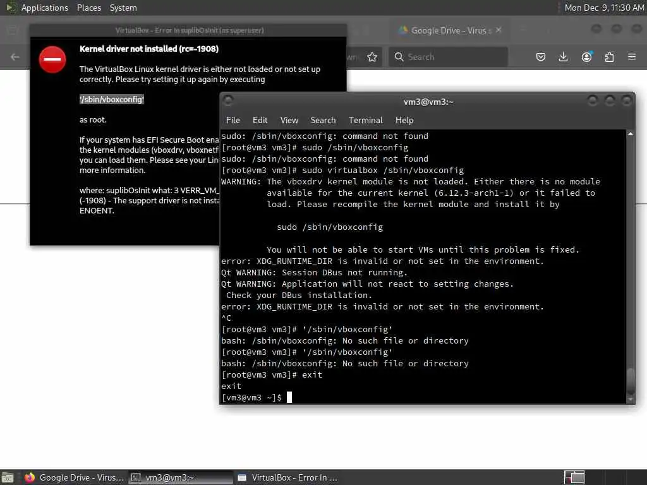
Task: Click the clock showing Mon Dec 9
Action: pyautogui.click(x=603, y=8)
